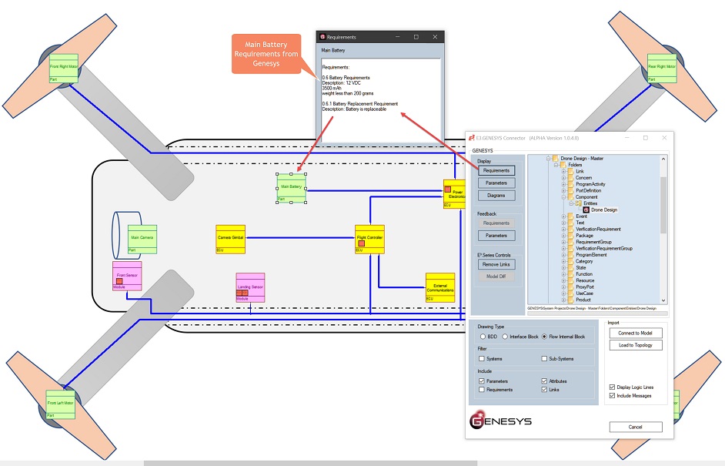Click the Entities folder icon in tree

(579, 203)
